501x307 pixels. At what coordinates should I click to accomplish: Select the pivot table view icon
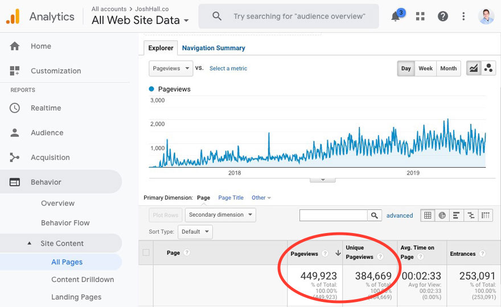486,215
